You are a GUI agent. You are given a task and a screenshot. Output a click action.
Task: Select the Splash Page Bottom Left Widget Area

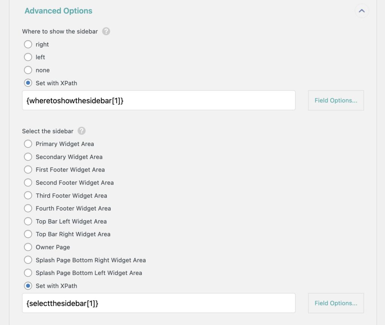pos(28,273)
